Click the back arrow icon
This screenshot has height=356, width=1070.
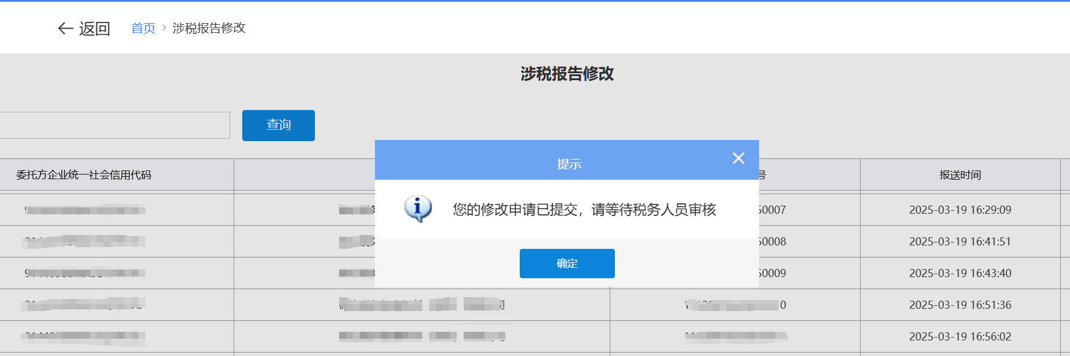(65, 28)
